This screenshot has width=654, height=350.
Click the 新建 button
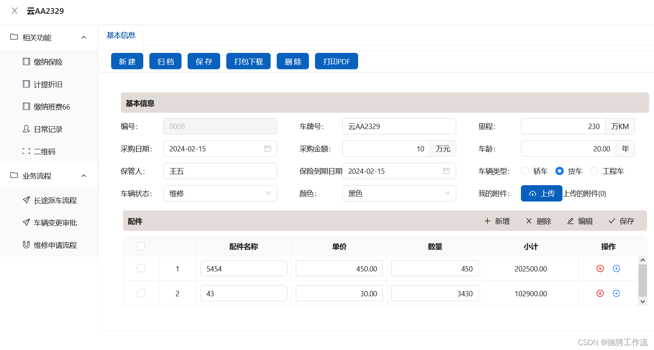[127, 61]
